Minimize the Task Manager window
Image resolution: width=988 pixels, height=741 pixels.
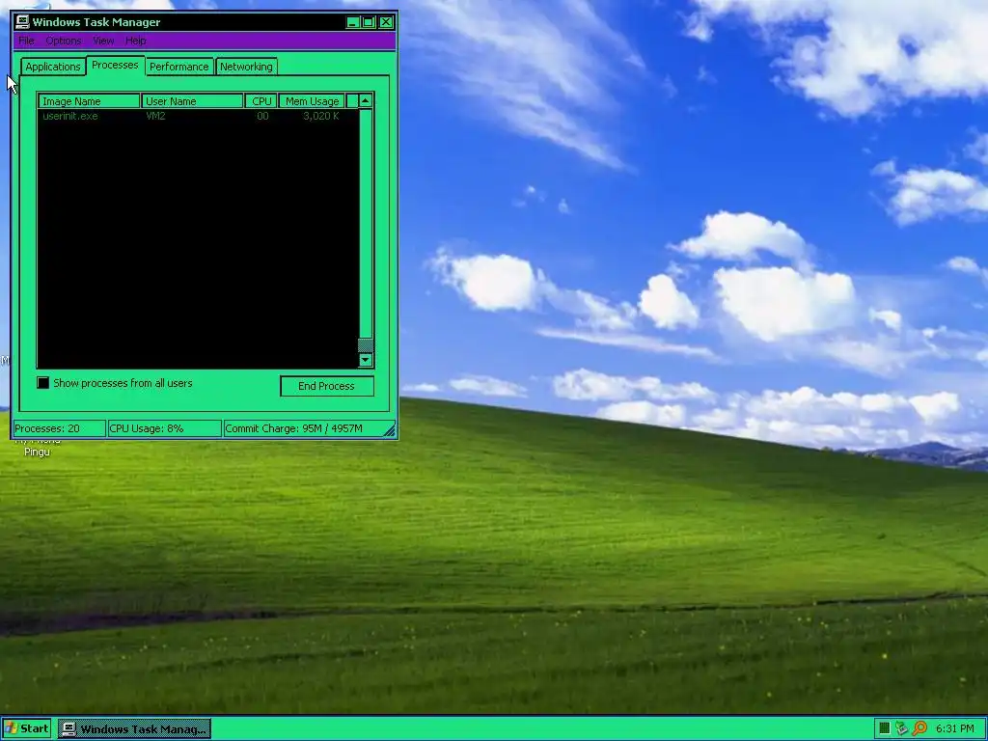pos(353,22)
